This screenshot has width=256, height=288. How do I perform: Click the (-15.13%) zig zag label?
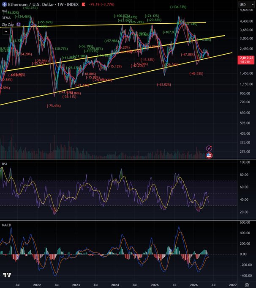(114, 66)
